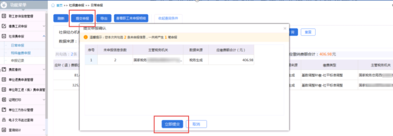Click the 应缴纳费额合计 406.98元 total text
Image resolution: width=393 pixels, height=136 pixels.
click(x=313, y=54)
